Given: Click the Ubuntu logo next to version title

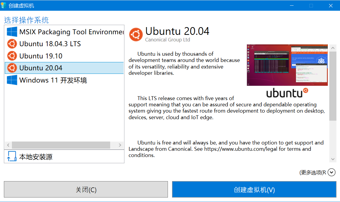Looking at the screenshot, I should coord(136,34).
